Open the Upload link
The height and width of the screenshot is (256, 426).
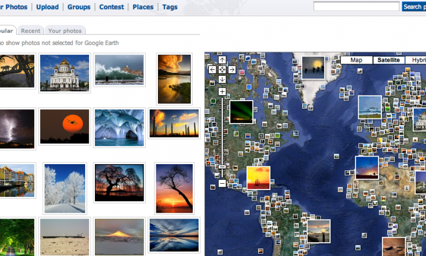[47, 7]
